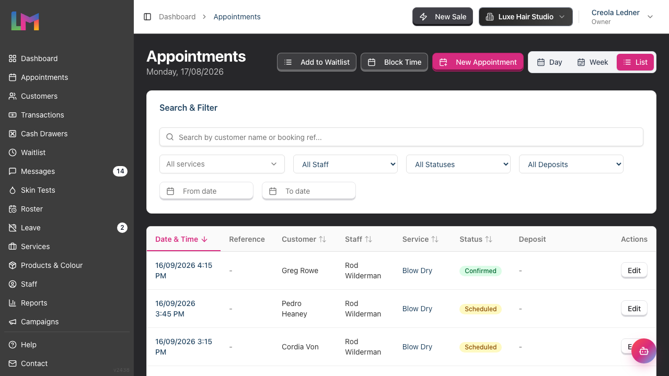Image resolution: width=669 pixels, height=376 pixels.
Task: Click the LM logo in the sidebar
Action: pyautogui.click(x=25, y=21)
